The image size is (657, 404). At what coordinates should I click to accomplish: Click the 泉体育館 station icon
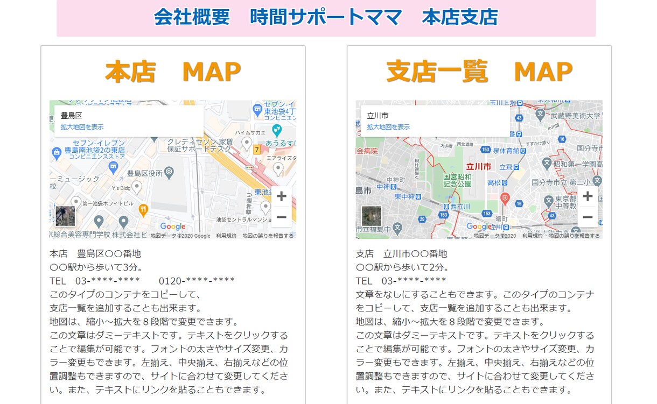(x=522, y=151)
